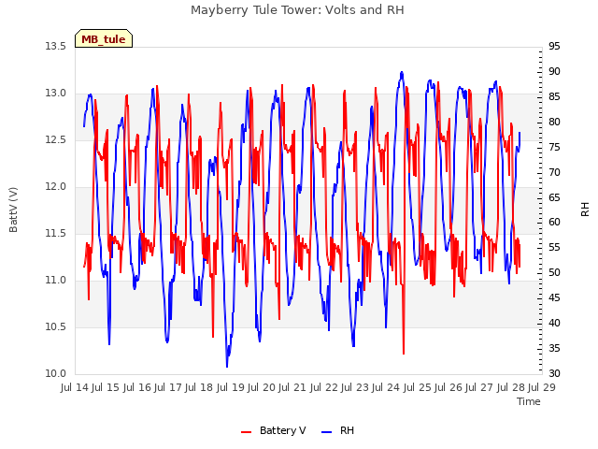Click the Jul 19 date label
Viewport: 598px width, 449px height.
230,387
